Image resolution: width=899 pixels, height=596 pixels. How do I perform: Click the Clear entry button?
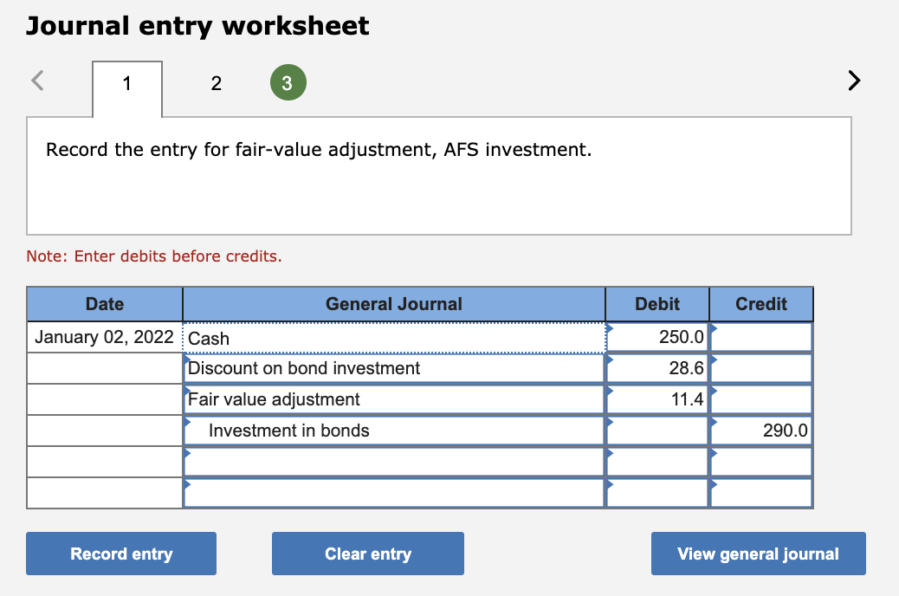tap(367, 554)
